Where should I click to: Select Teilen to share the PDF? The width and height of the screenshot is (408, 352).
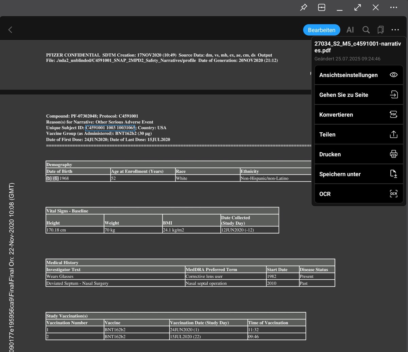359,134
